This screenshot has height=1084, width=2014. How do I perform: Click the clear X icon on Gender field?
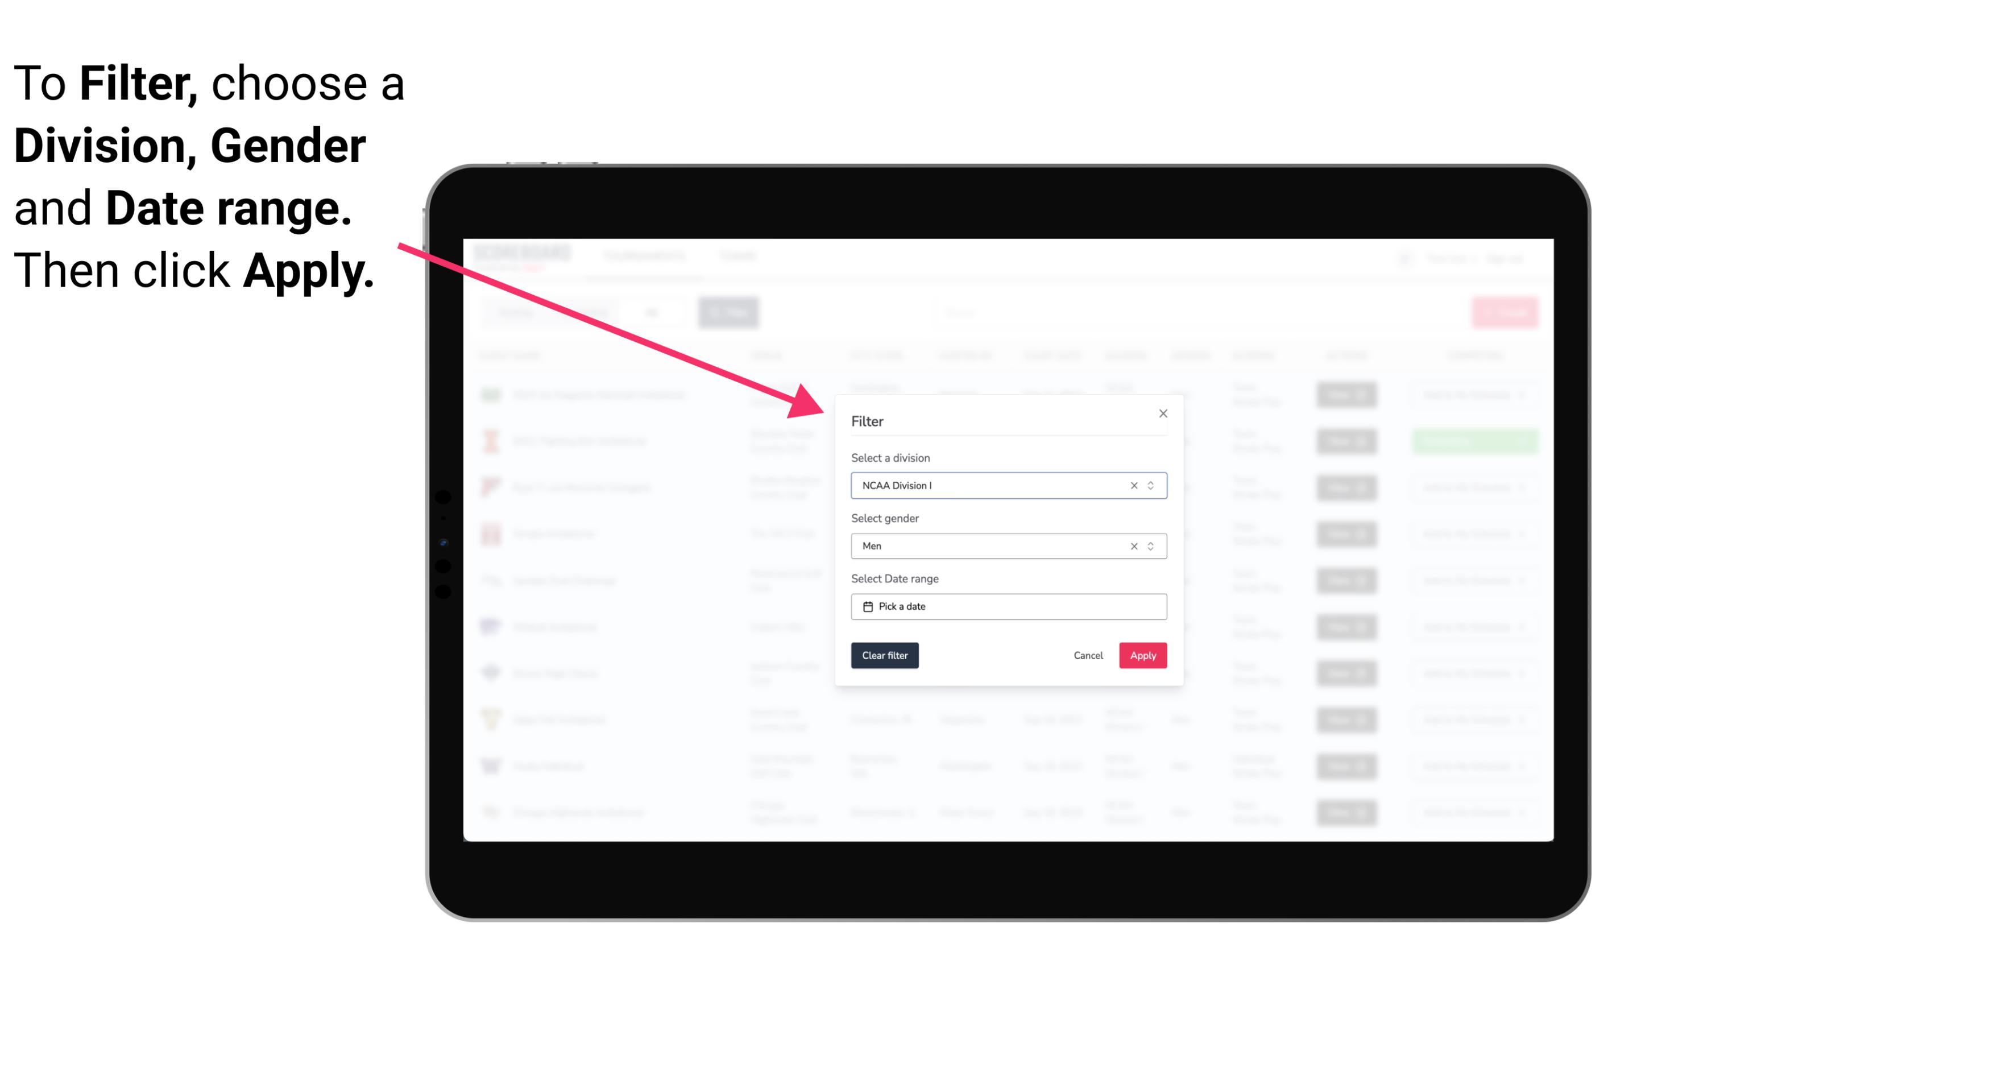(1133, 546)
